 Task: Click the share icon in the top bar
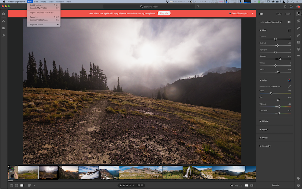click(x=285, y=6)
